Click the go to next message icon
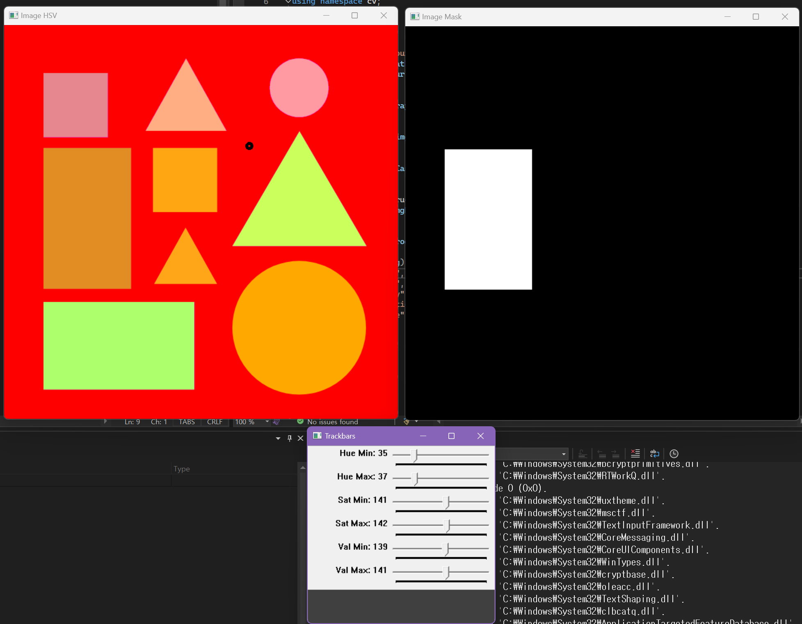802x624 pixels. 616,454
